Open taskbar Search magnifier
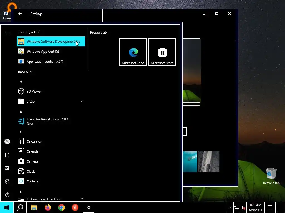 click(20, 207)
